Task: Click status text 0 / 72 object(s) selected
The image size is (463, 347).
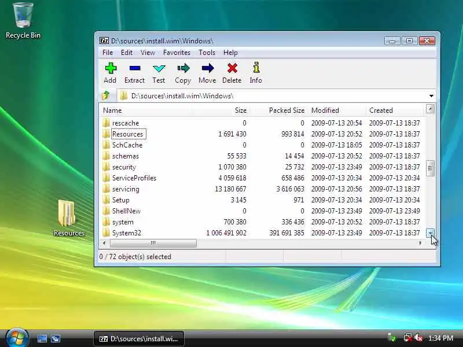Action: click(x=135, y=257)
